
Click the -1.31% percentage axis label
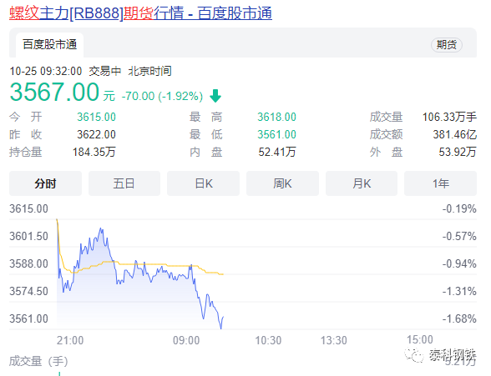click(x=459, y=291)
